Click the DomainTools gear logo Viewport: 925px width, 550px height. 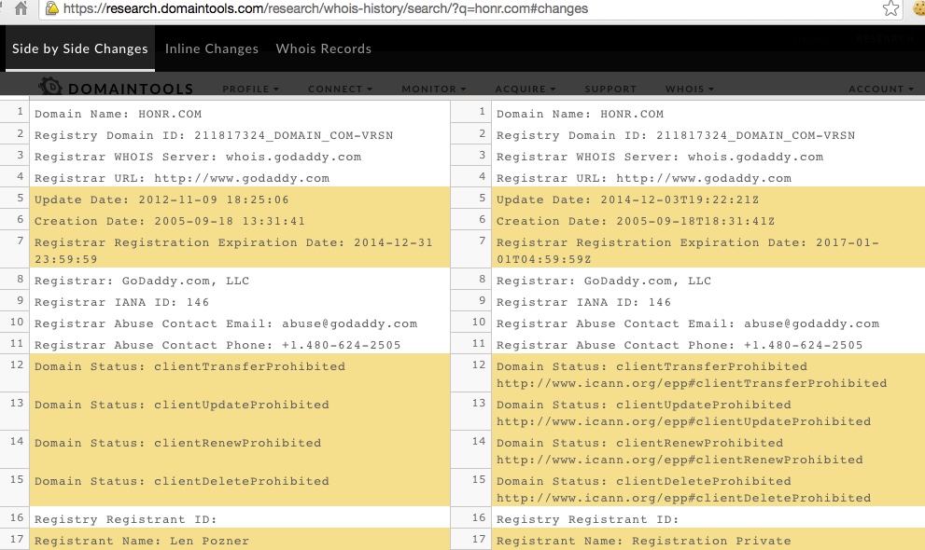(50, 88)
